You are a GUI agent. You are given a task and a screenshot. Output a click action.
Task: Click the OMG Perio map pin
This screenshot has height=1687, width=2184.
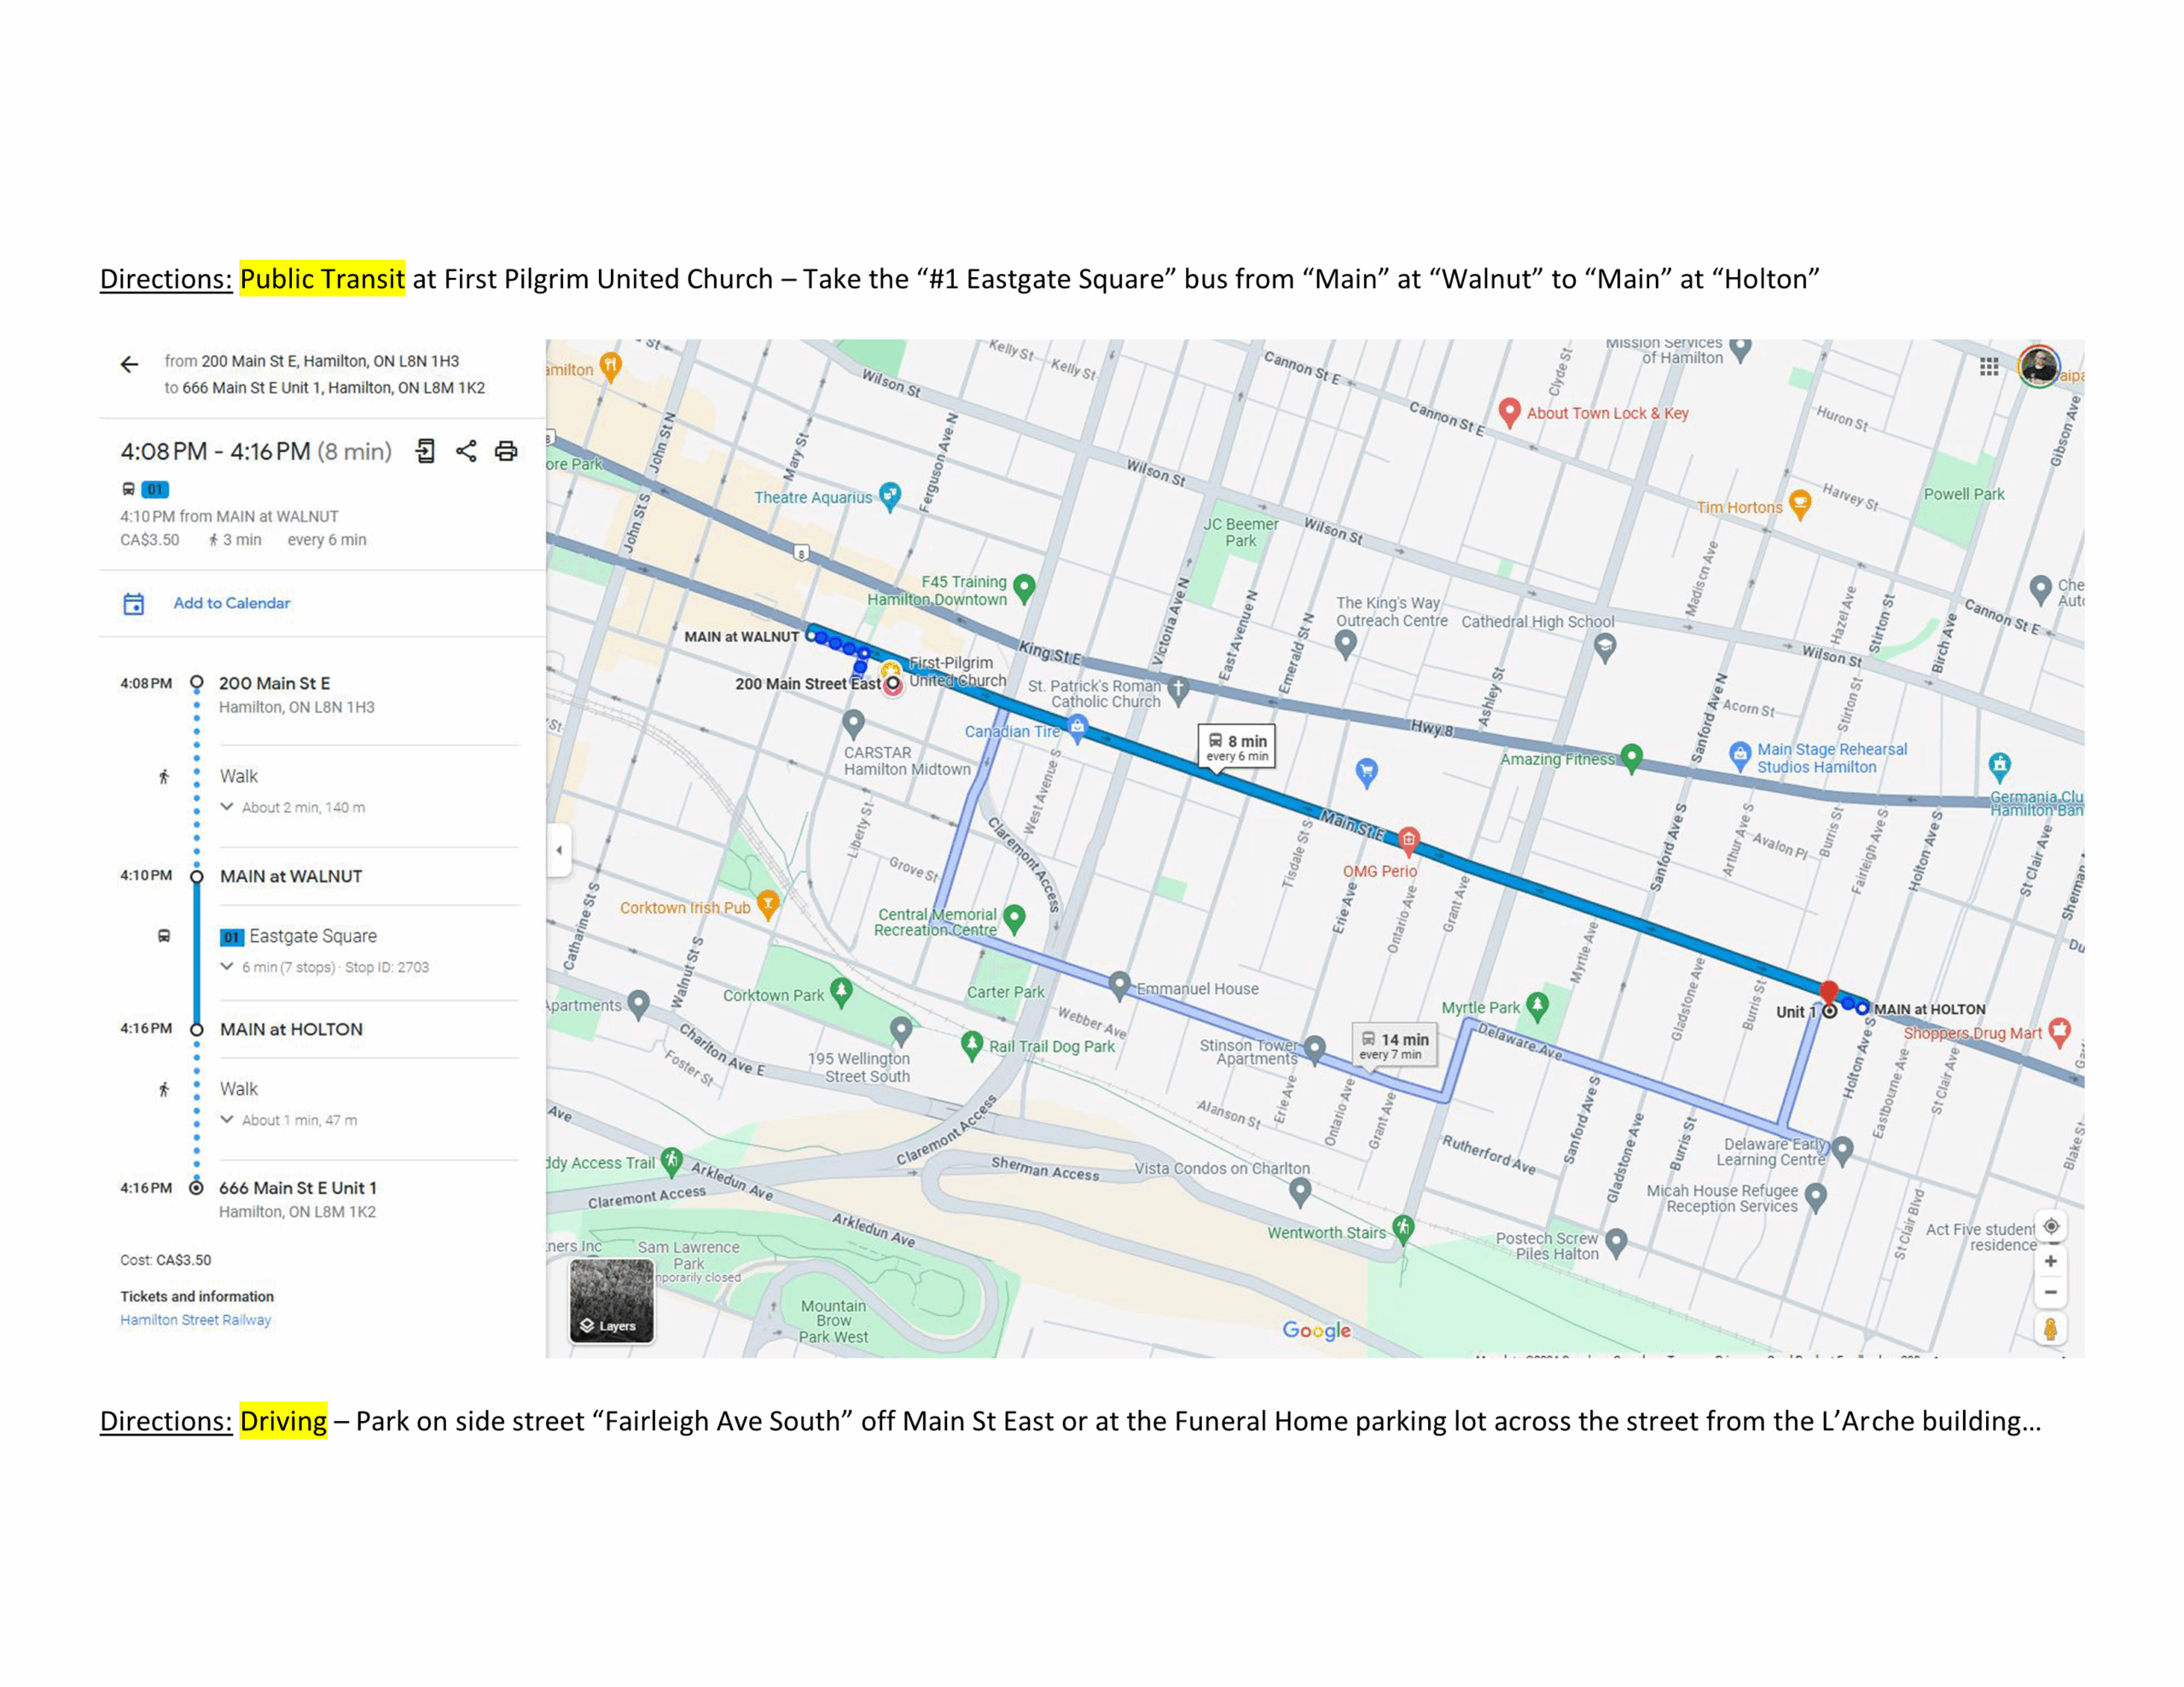[1408, 840]
